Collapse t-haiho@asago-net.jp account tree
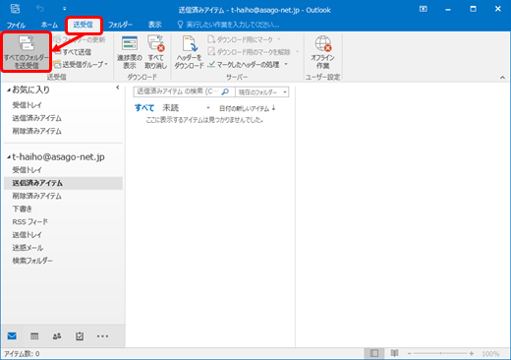The height and width of the screenshot is (360, 511). point(9,157)
